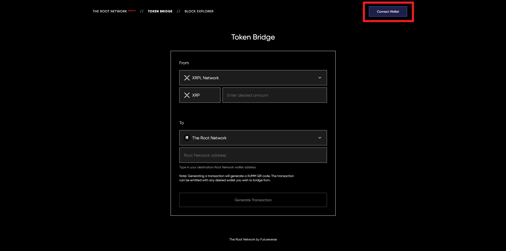Viewport: 506px width, 251px height.
Task: Go to The Root Network home page
Action: [x=110, y=11]
